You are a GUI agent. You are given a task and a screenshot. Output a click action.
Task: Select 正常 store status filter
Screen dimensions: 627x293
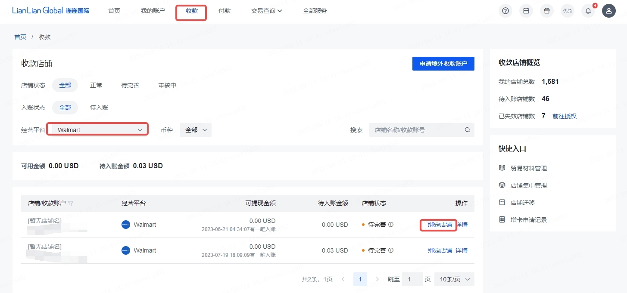96,85
